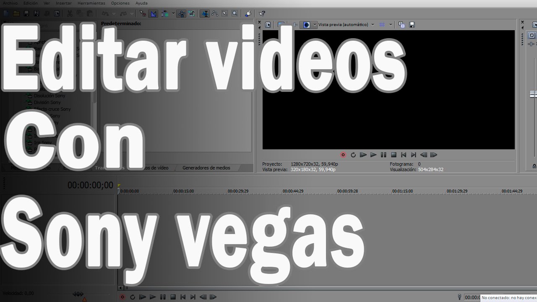537x302 pixels.
Task: Toggle preview overlays grid icon
Action: click(x=382, y=25)
